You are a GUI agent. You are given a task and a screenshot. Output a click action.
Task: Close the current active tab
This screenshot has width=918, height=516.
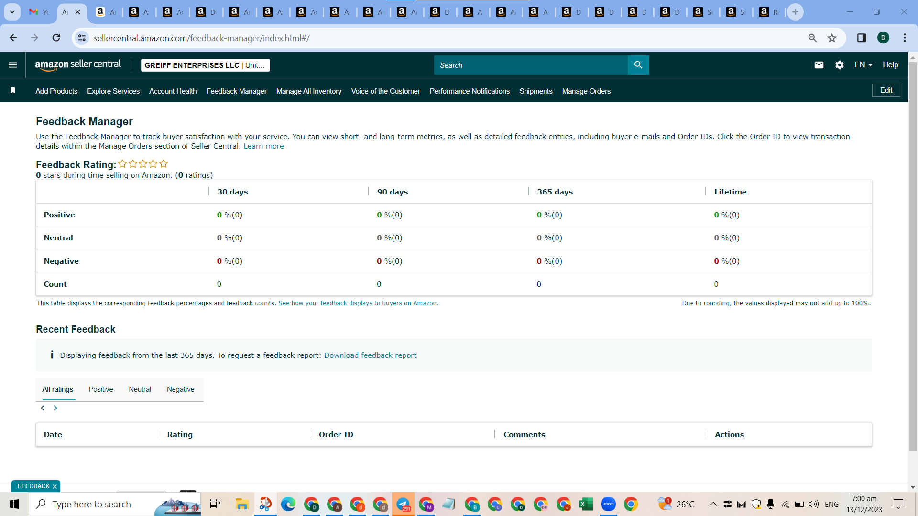tap(77, 12)
